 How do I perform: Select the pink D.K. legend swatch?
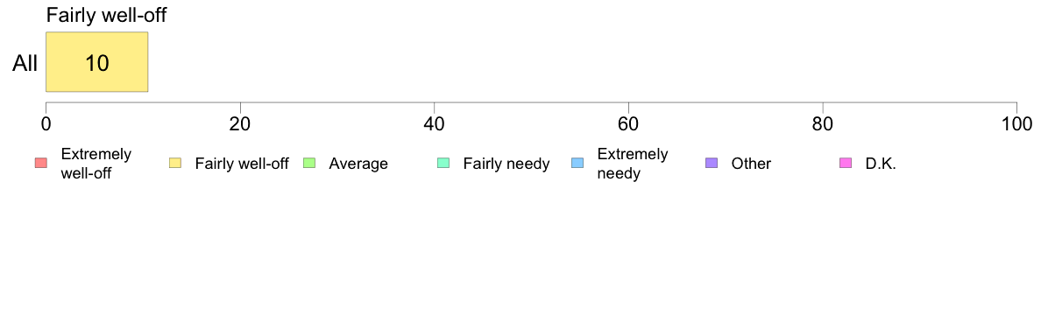[846, 163]
